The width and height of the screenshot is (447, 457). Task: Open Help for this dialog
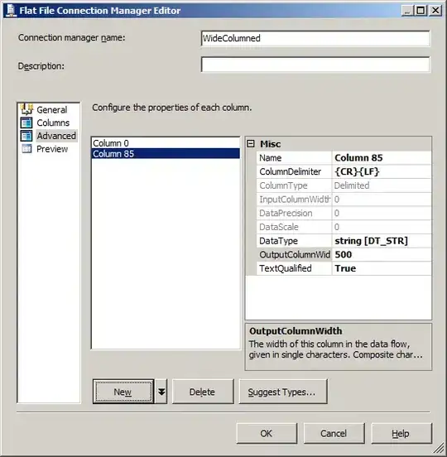click(x=401, y=433)
